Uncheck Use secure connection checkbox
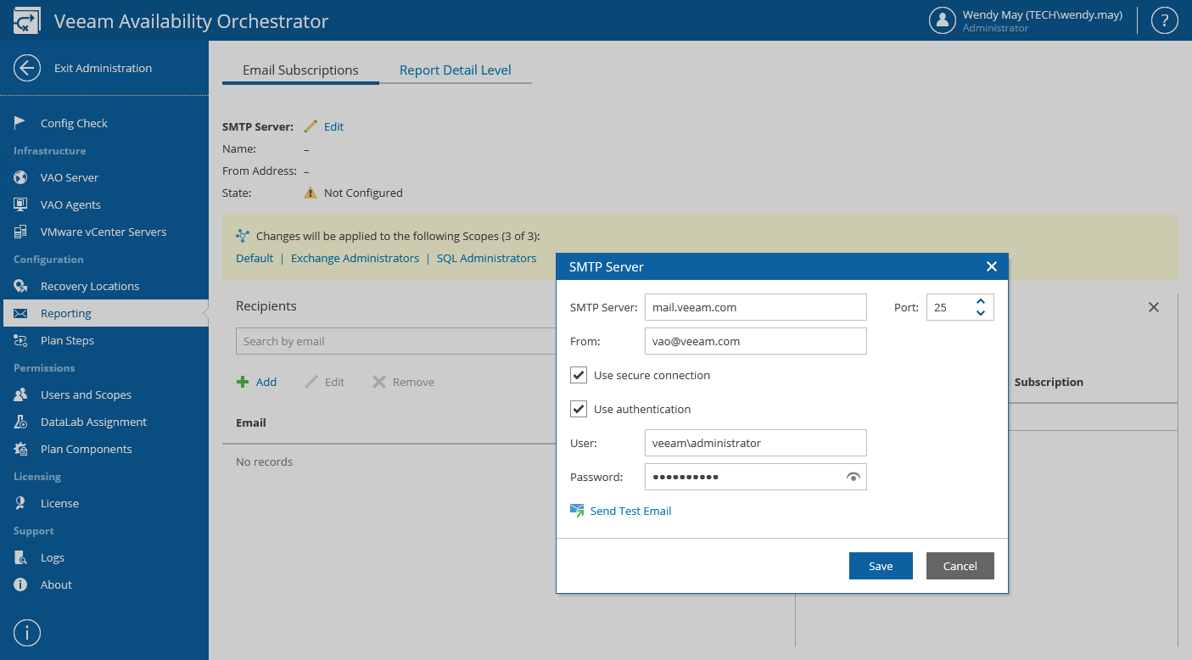The image size is (1192, 660). (579, 375)
